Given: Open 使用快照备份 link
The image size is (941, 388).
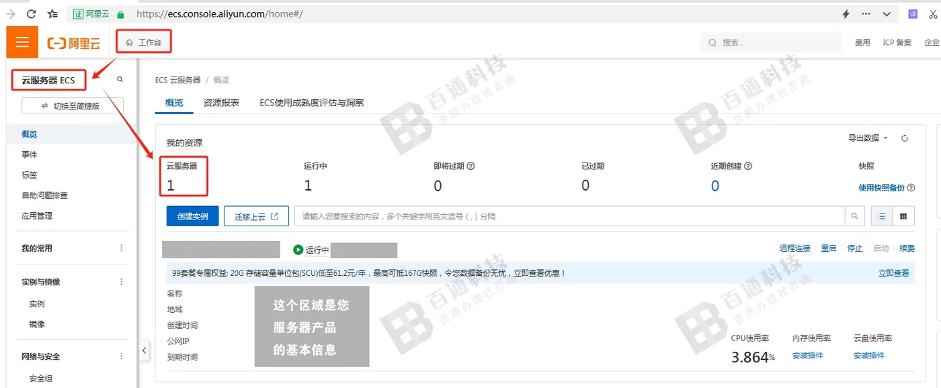Looking at the screenshot, I should 882,188.
